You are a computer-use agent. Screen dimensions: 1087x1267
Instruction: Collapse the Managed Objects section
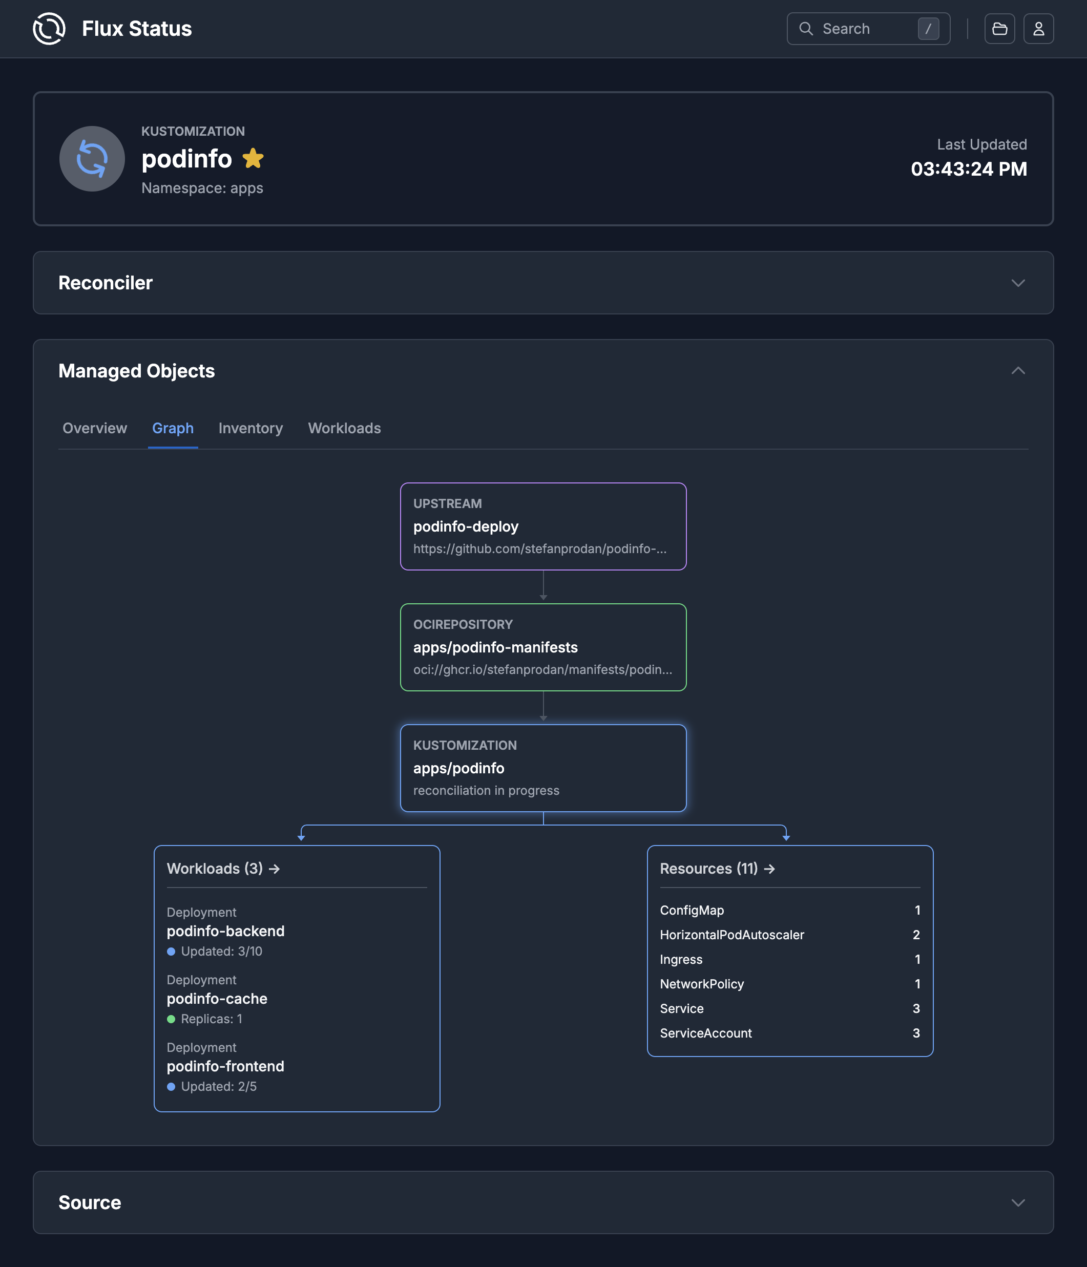pos(1018,370)
